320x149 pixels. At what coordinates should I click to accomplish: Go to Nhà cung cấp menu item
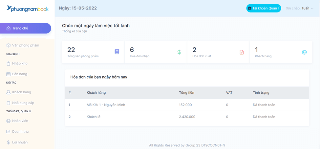pyautogui.click(x=23, y=103)
